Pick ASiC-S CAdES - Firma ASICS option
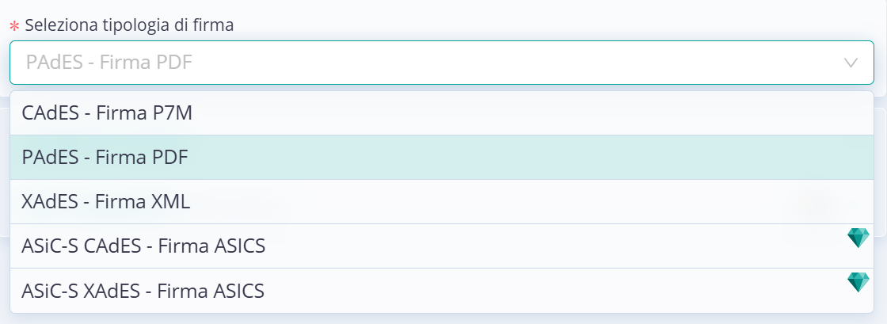Image resolution: width=887 pixels, height=324 pixels. click(442, 246)
